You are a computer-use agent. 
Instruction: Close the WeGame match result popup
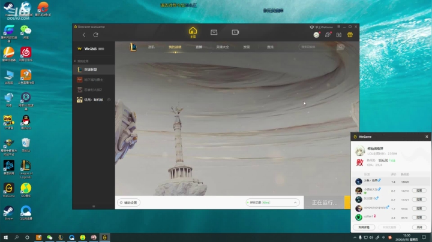427,137
